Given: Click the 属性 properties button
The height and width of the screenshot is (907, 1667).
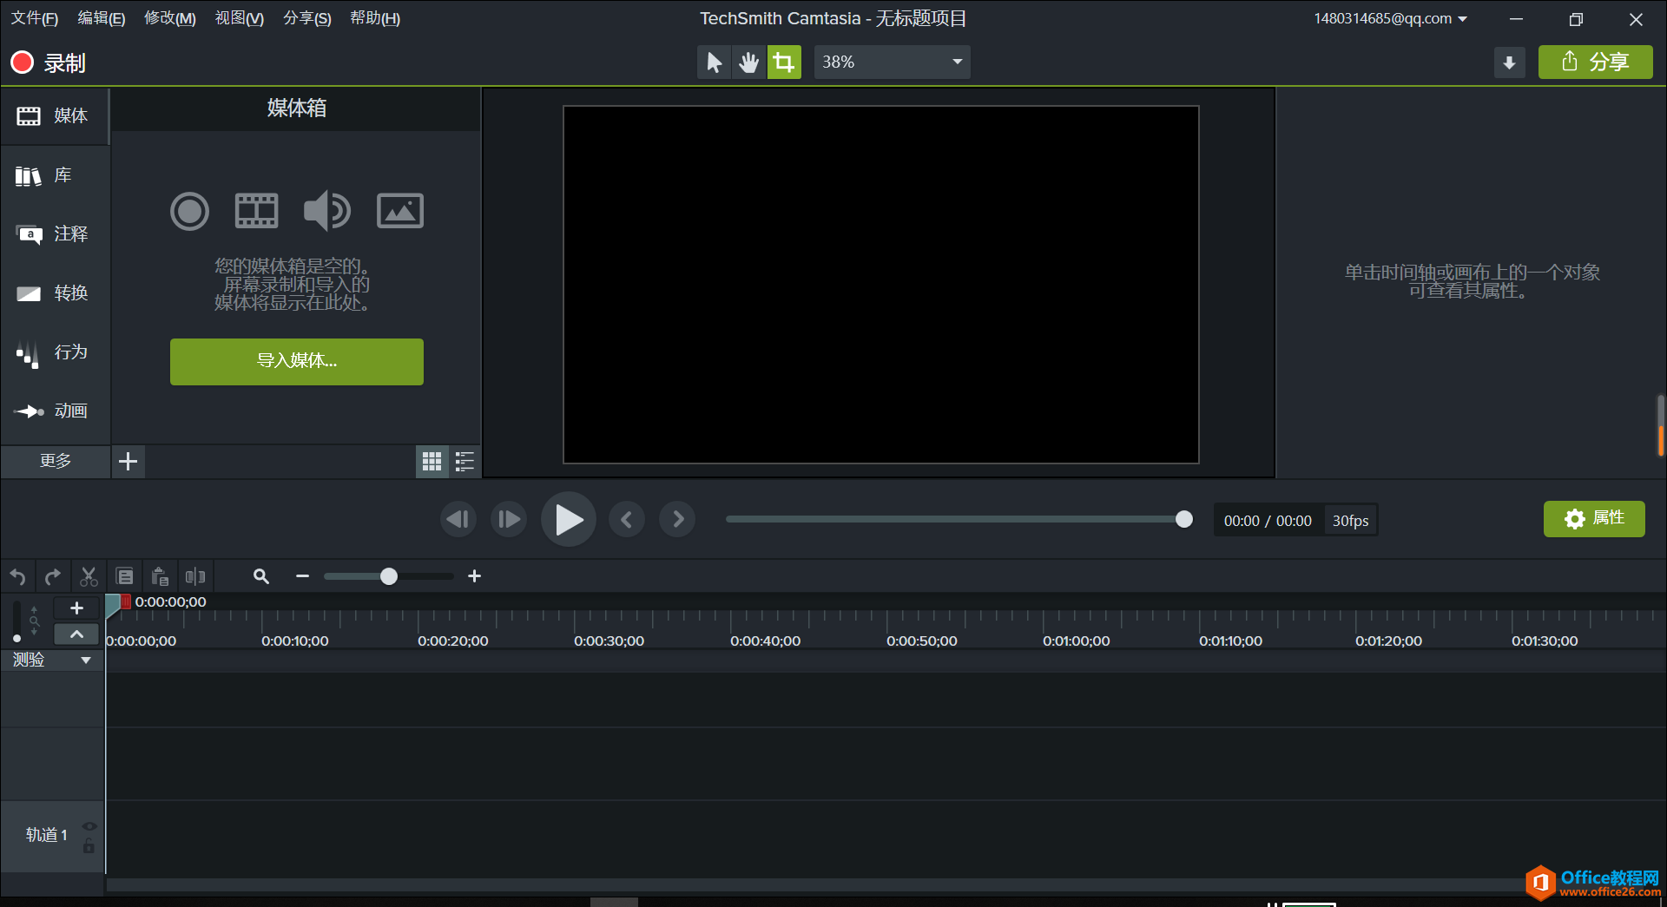Looking at the screenshot, I should (x=1594, y=519).
